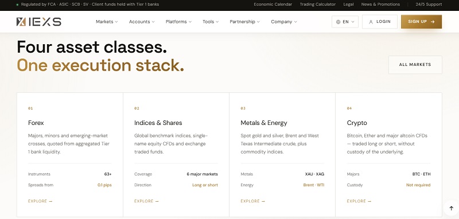The width and height of the screenshot is (459, 219).
Task: Expand the Markets menu
Action: 107,22
